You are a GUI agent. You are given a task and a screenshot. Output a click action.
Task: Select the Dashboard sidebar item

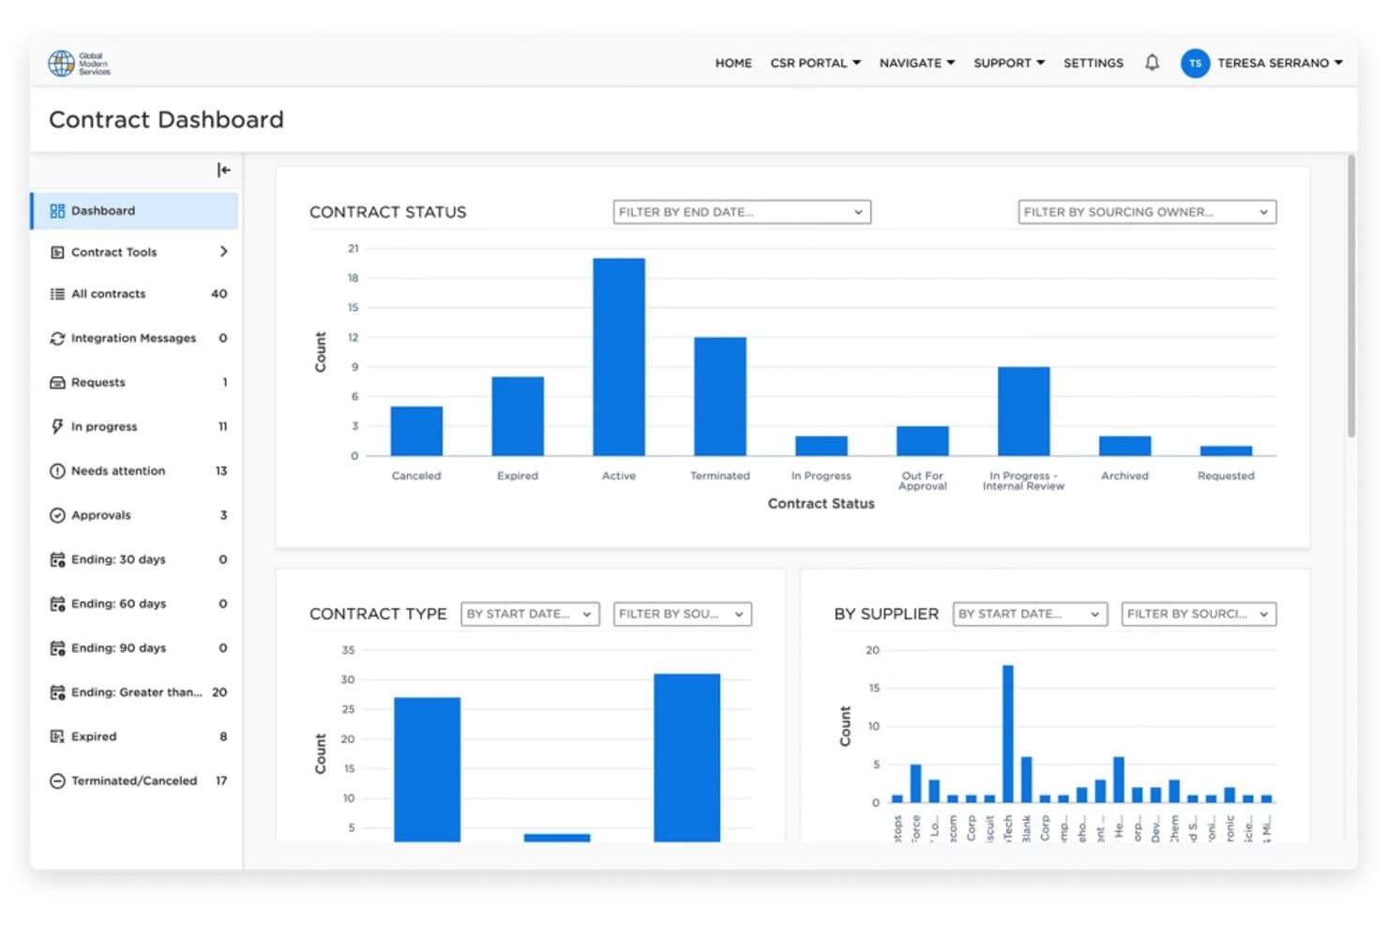point(135,211)
